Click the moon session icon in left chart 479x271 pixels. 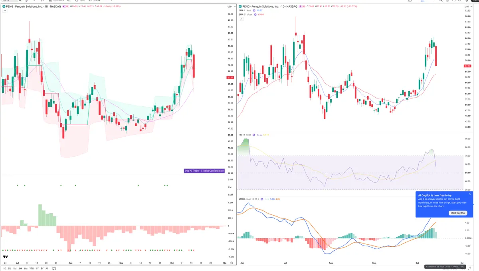point(64,6)
